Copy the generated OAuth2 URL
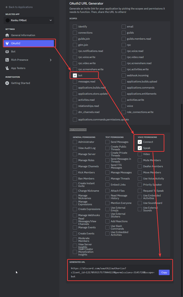The image size is (183, 297). point(164,272)
